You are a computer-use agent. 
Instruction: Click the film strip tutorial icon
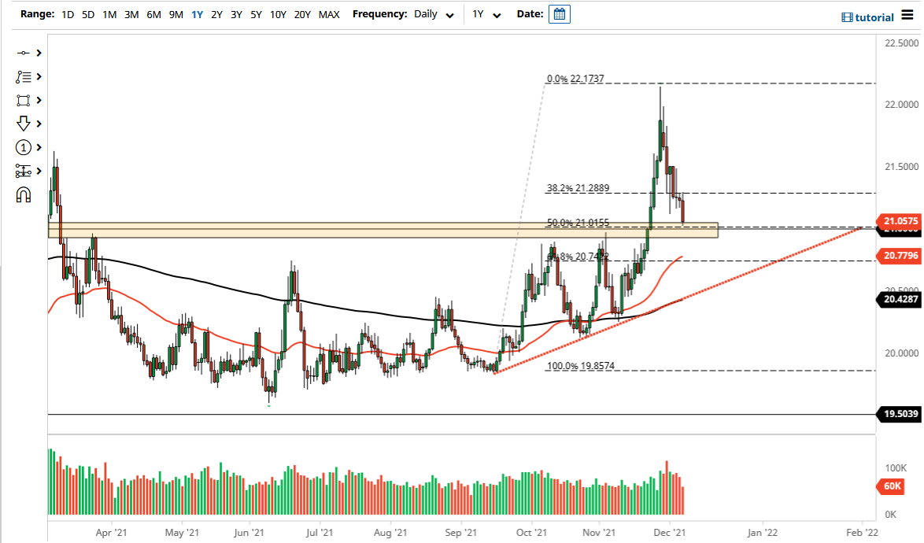846,17
